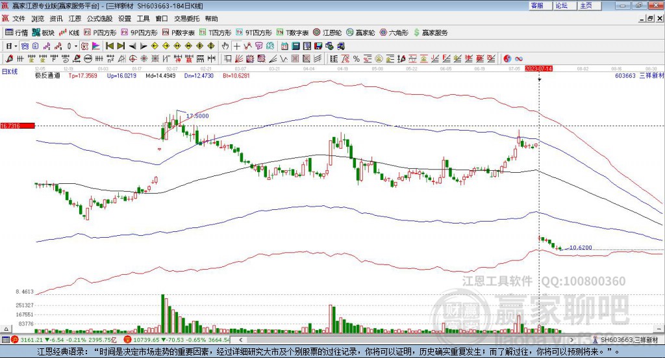Screen dimensions: 665x358
Task: Click the 16.7316 price label on axis
Action: tap(18, 125)
